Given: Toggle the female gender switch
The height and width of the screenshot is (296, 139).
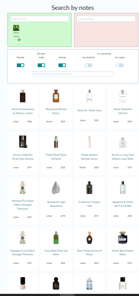Looking at the screenshot, I should pos(21,65).
